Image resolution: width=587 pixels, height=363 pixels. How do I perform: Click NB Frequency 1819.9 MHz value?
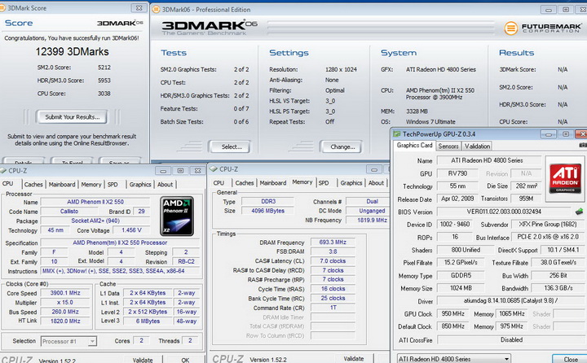367,221
